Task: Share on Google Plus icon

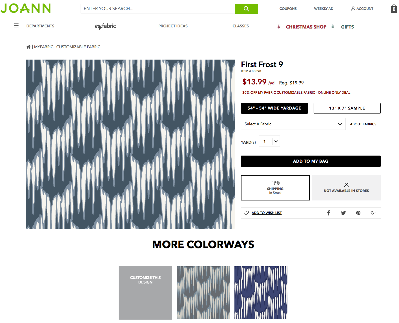Action: [x=373, y=213]
